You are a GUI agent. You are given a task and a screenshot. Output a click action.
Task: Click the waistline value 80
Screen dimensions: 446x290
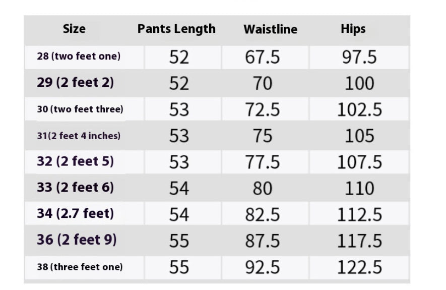pyautogui.click(x=263, y=188)
